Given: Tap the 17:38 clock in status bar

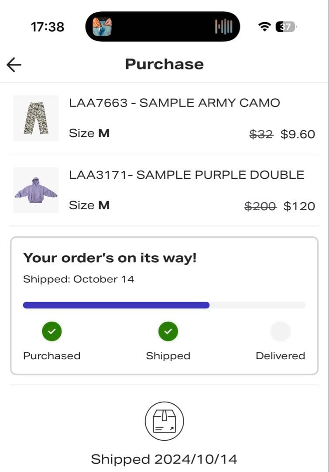Looking at the screenshot, I should tap(48, 27).
